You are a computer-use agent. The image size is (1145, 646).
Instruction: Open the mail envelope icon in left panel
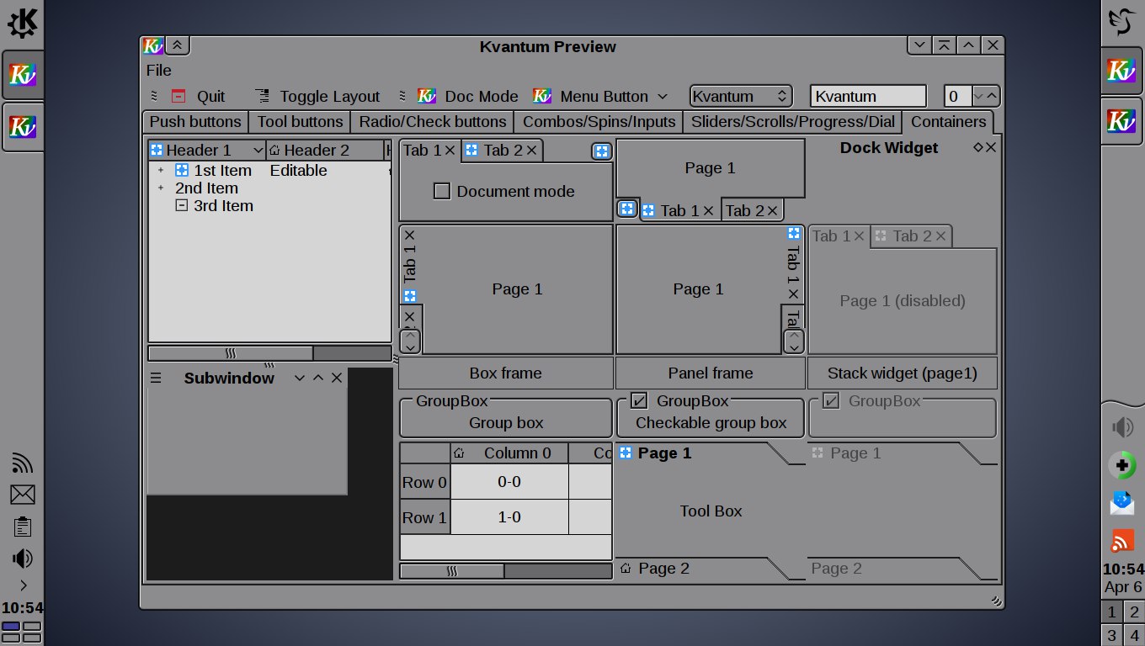tap(22, 495)
